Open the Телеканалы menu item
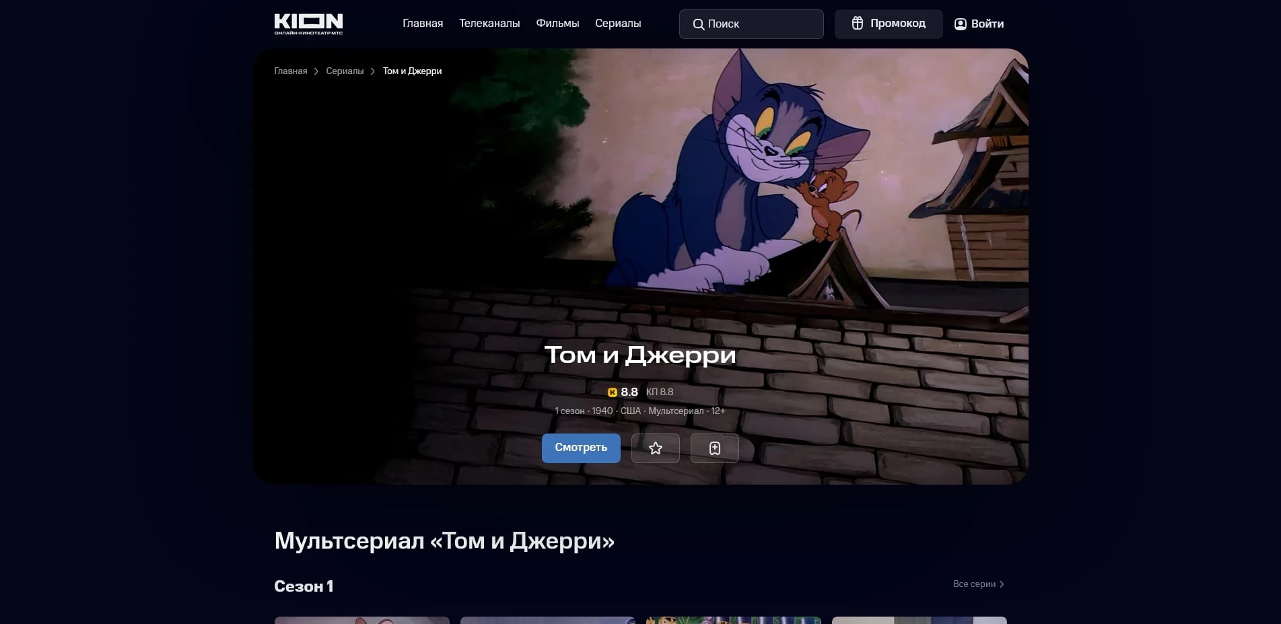This screenshot has width=1281, height=624. click(x=489, y=23)
